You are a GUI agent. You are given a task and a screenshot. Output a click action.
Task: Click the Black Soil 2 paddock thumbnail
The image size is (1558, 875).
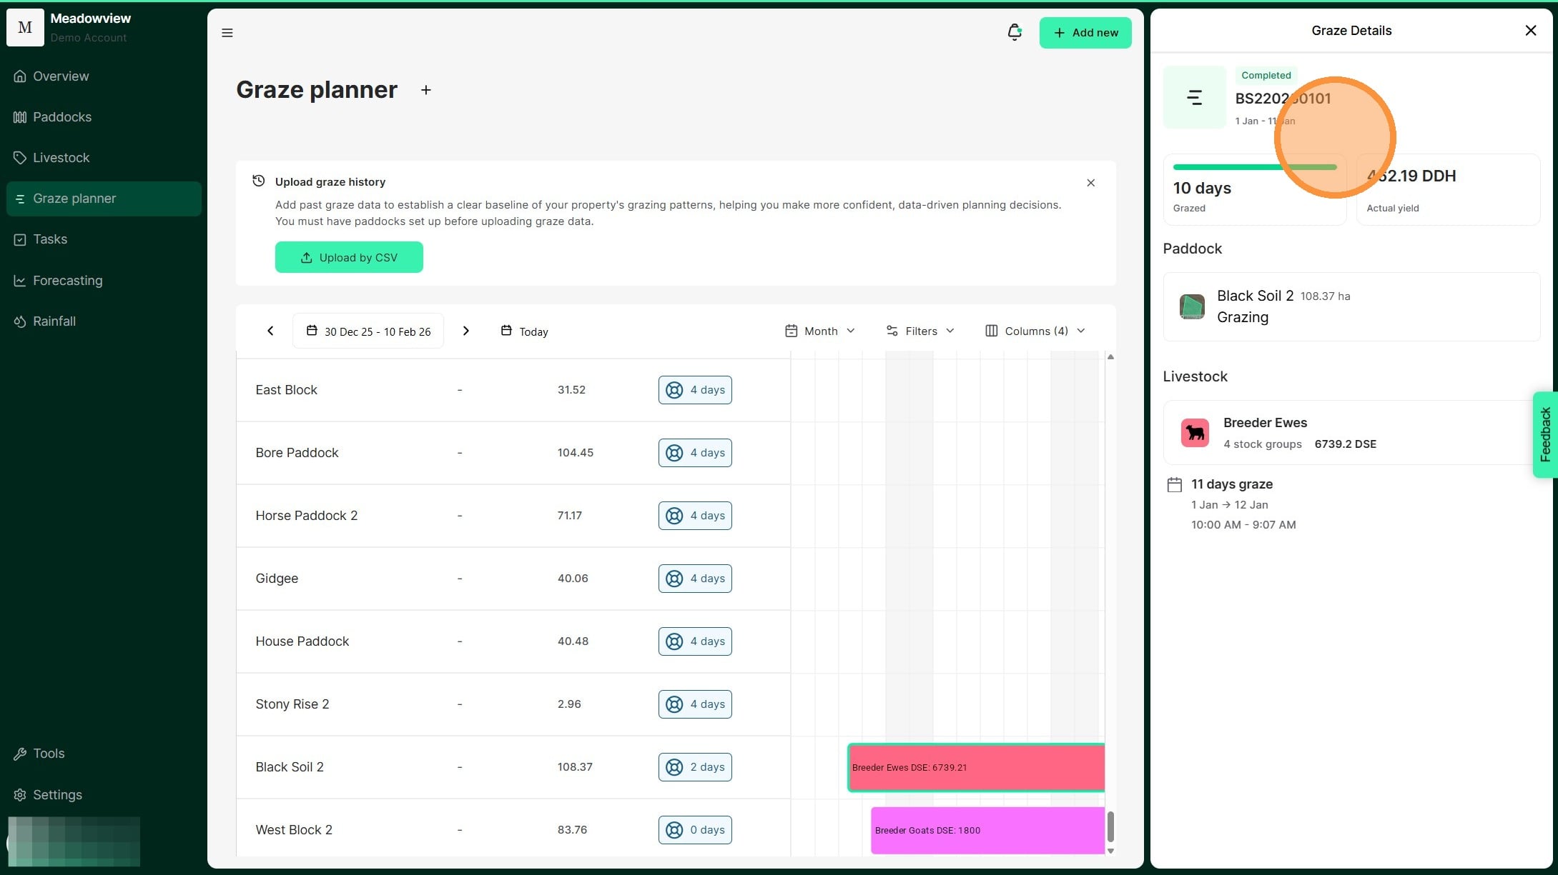pos(1192,306)
